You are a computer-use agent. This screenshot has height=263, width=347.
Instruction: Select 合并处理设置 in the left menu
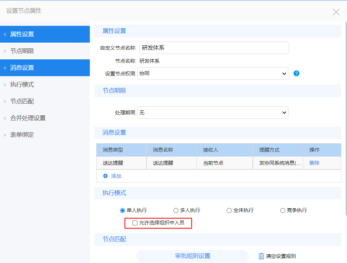pyautogui.click(x=28, y=118)
